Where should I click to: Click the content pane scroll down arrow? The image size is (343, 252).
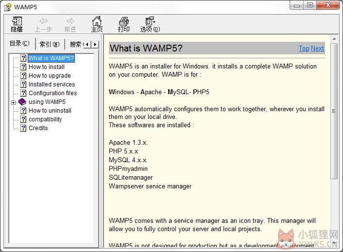pos(334,243)
